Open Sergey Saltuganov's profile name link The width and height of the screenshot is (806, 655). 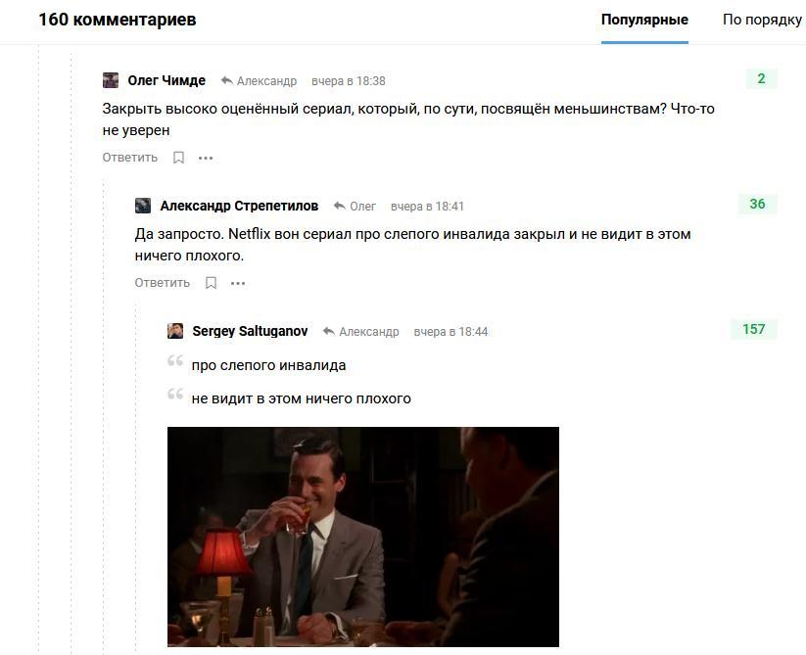tap(250, 331)
